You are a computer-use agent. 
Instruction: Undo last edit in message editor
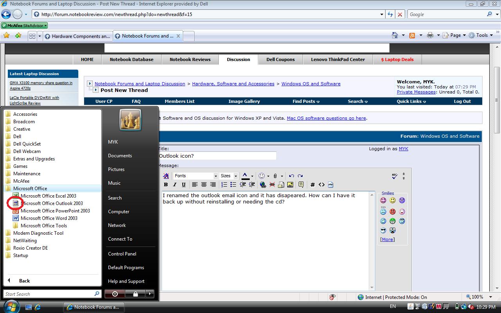(x=291, y=176)
